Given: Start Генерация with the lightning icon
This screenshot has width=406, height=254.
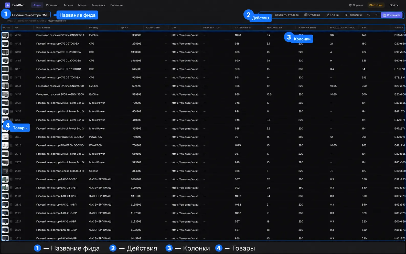Looking at the screenshot, I should [353, 15].
